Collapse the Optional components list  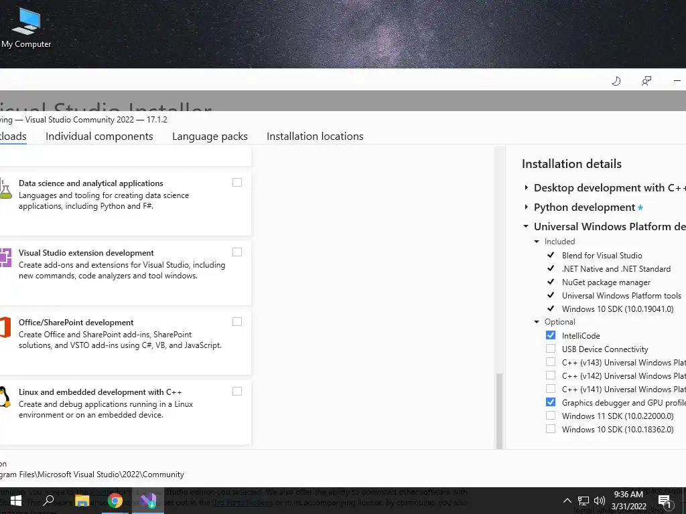[x=537, y=322]
